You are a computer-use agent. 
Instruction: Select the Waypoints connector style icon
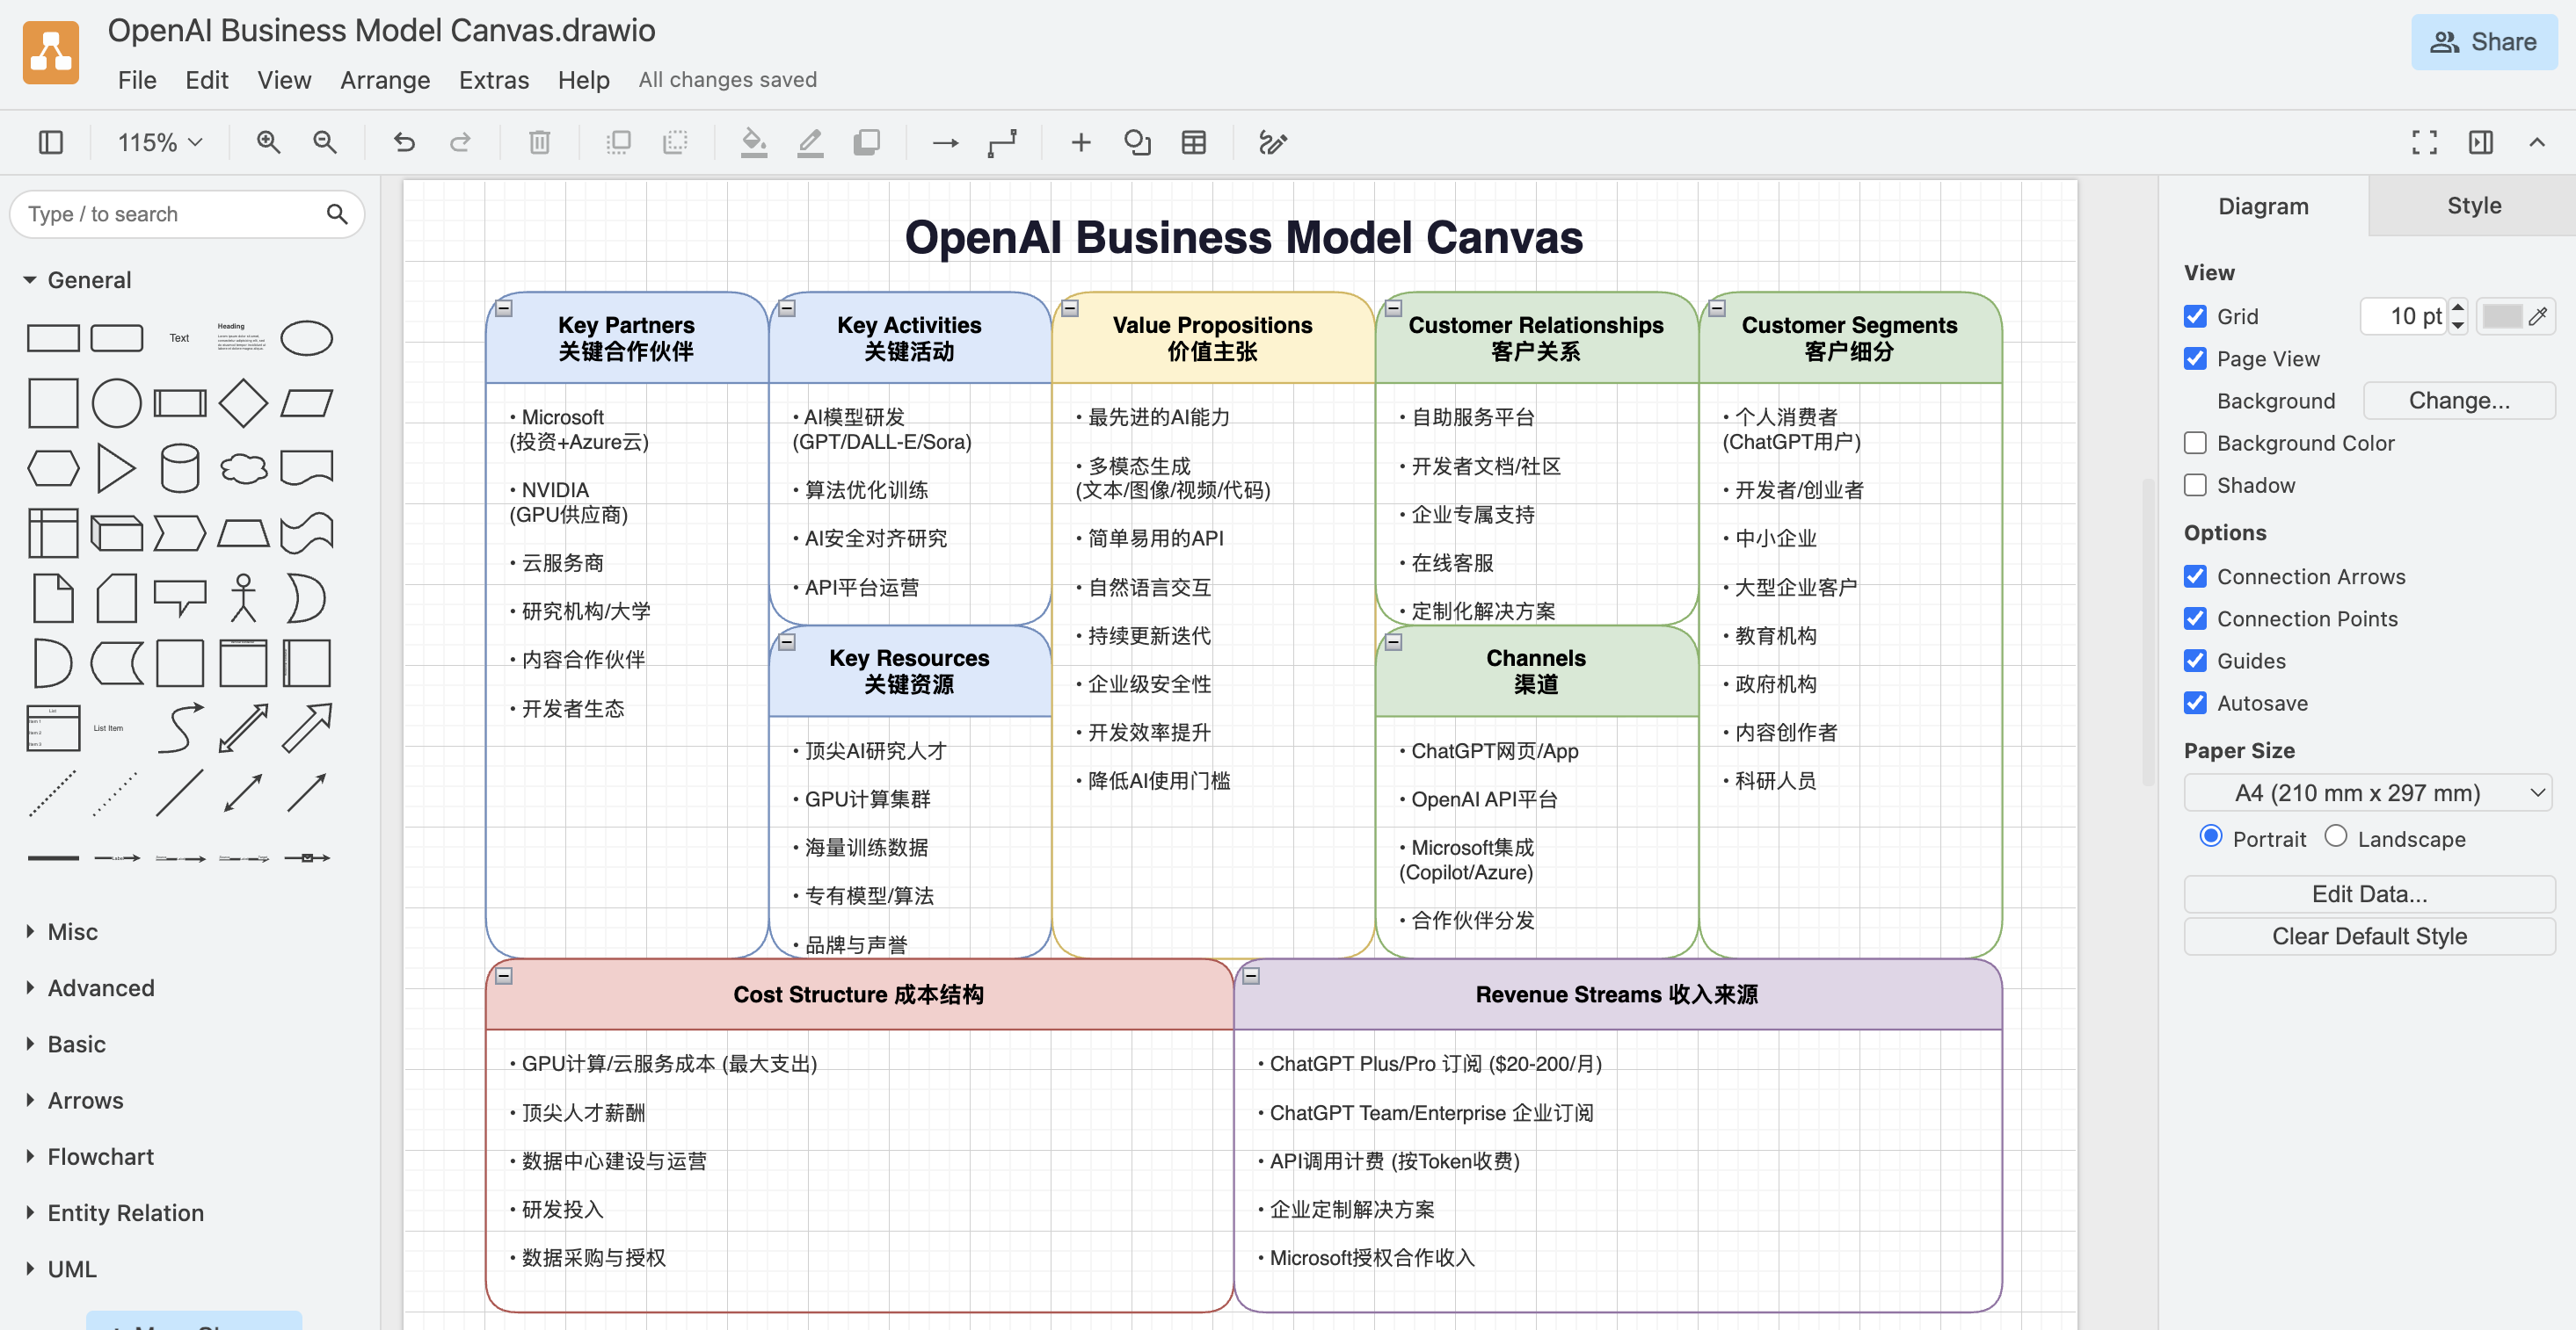pos(1002,143)
